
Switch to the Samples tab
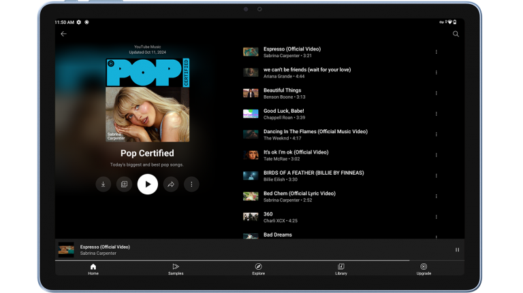[176, 269]
